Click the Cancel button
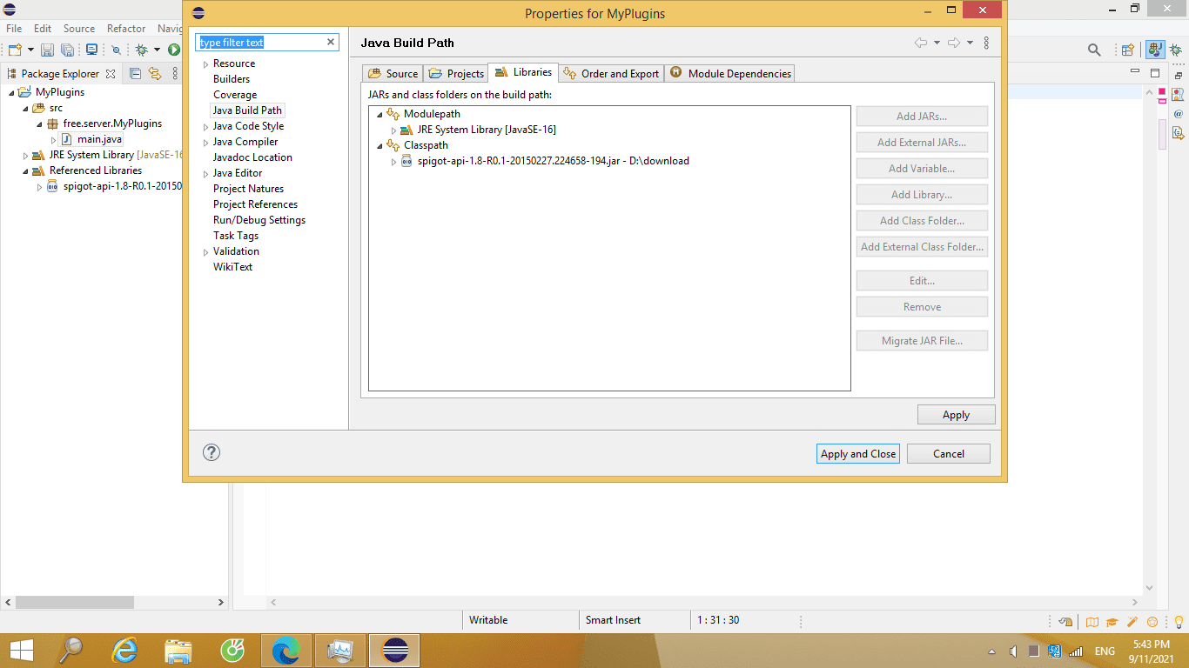1189x668 pixels. tap(949, 453)
